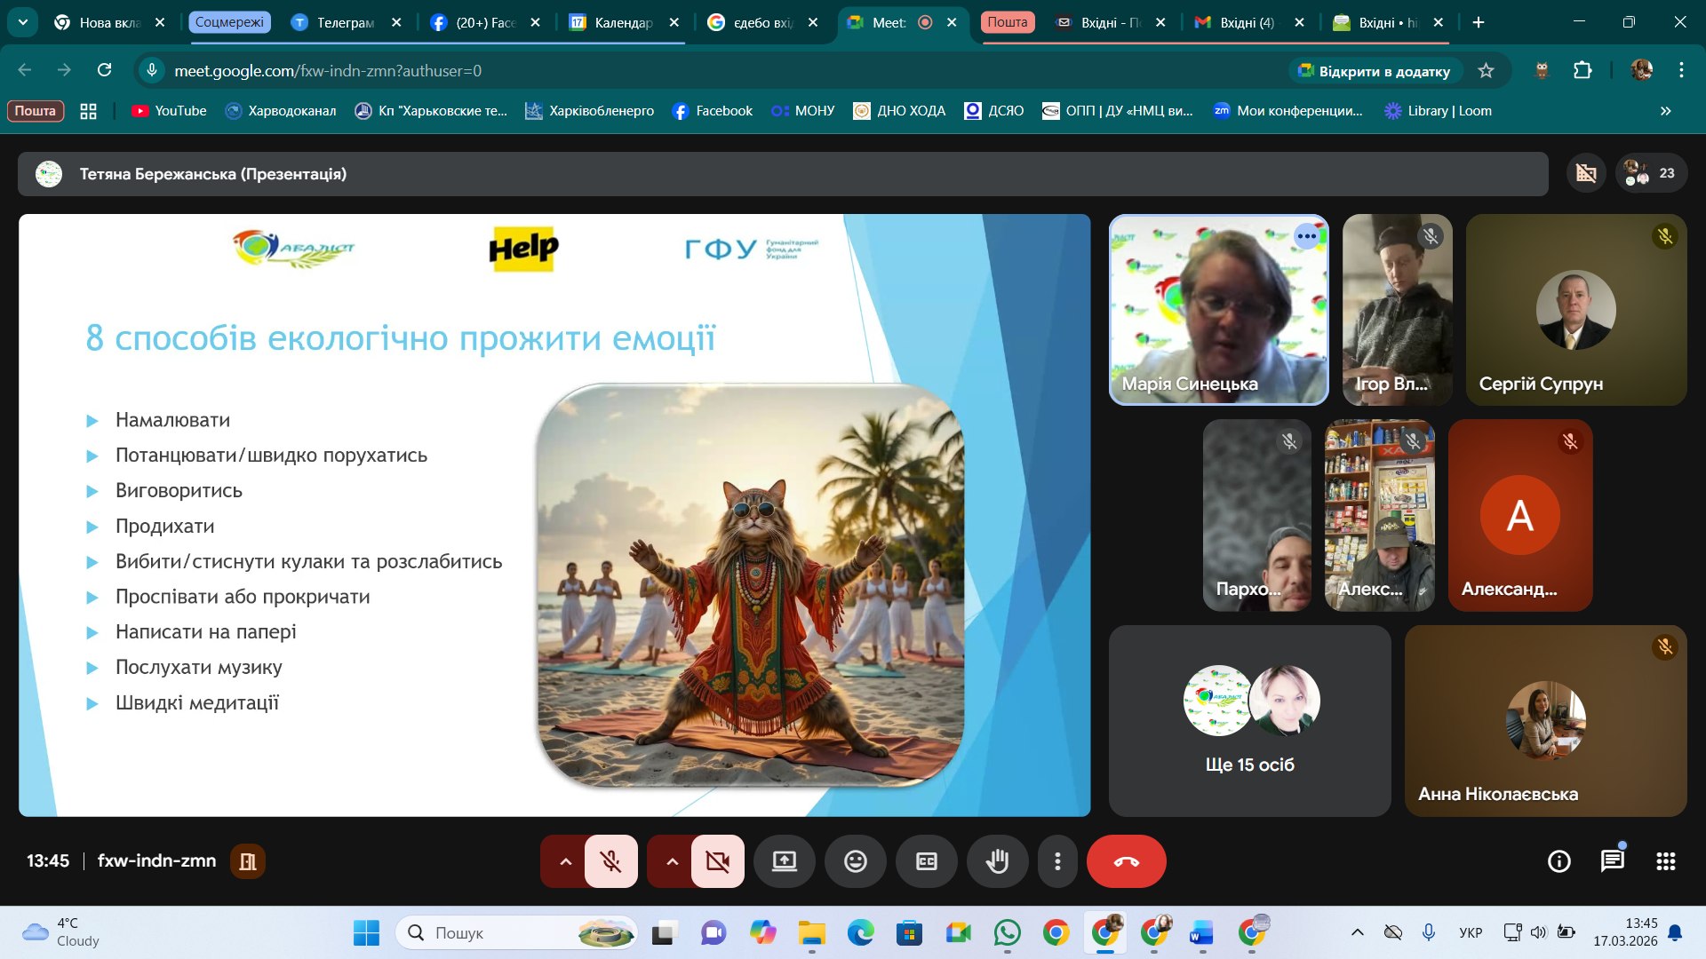Toggle the muted microphone button
Viewport: 1706px width, 959px height.
pyautogui.click(x=610, y=861)
